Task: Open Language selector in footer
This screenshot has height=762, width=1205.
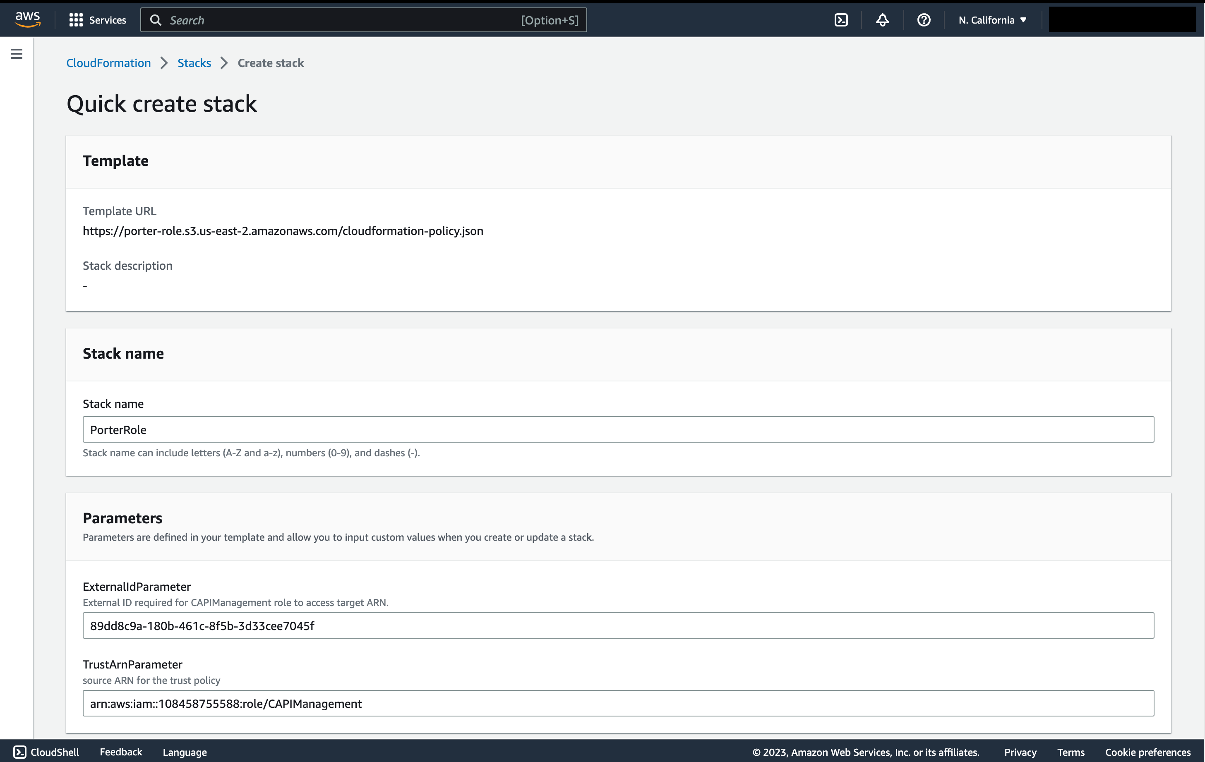Action: 185,752
